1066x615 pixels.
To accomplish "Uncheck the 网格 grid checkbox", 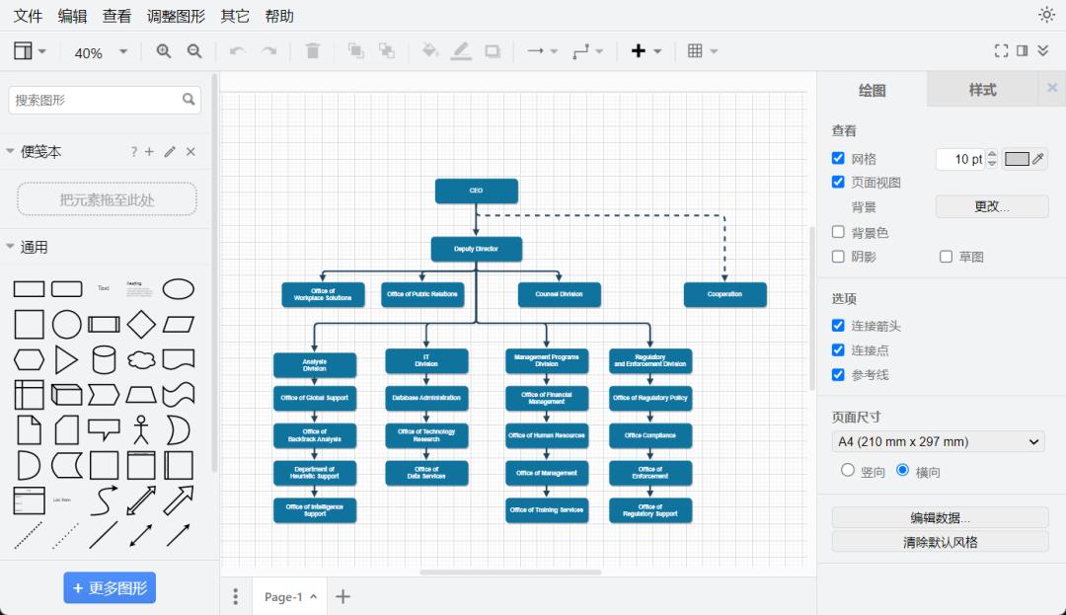I will (838, 158).
